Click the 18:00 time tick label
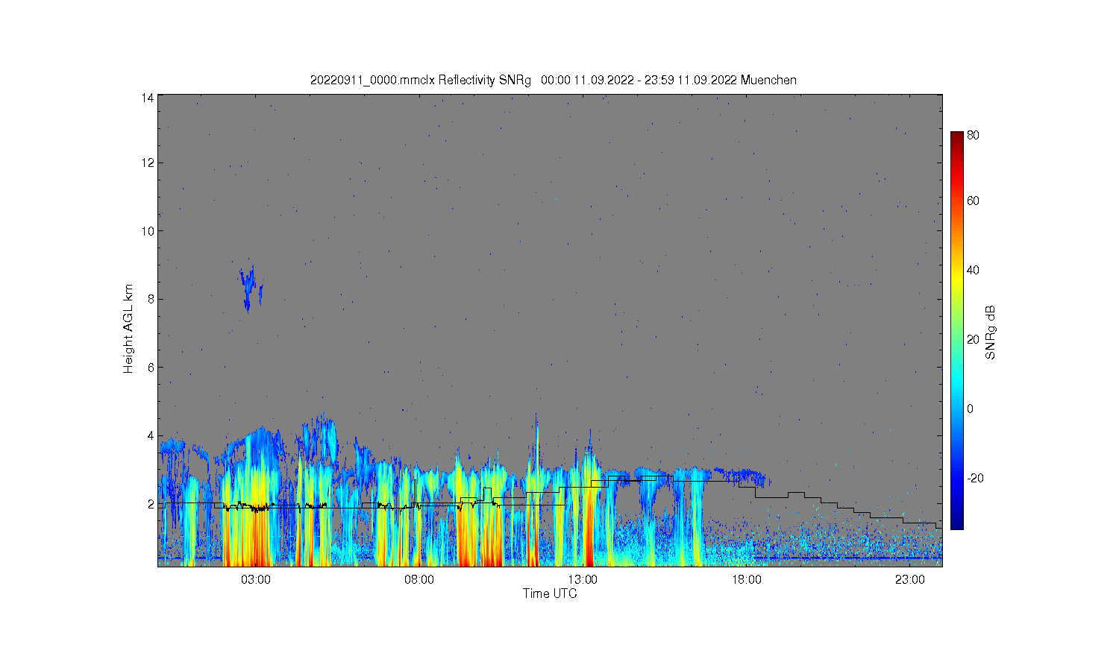 [747, 579]
